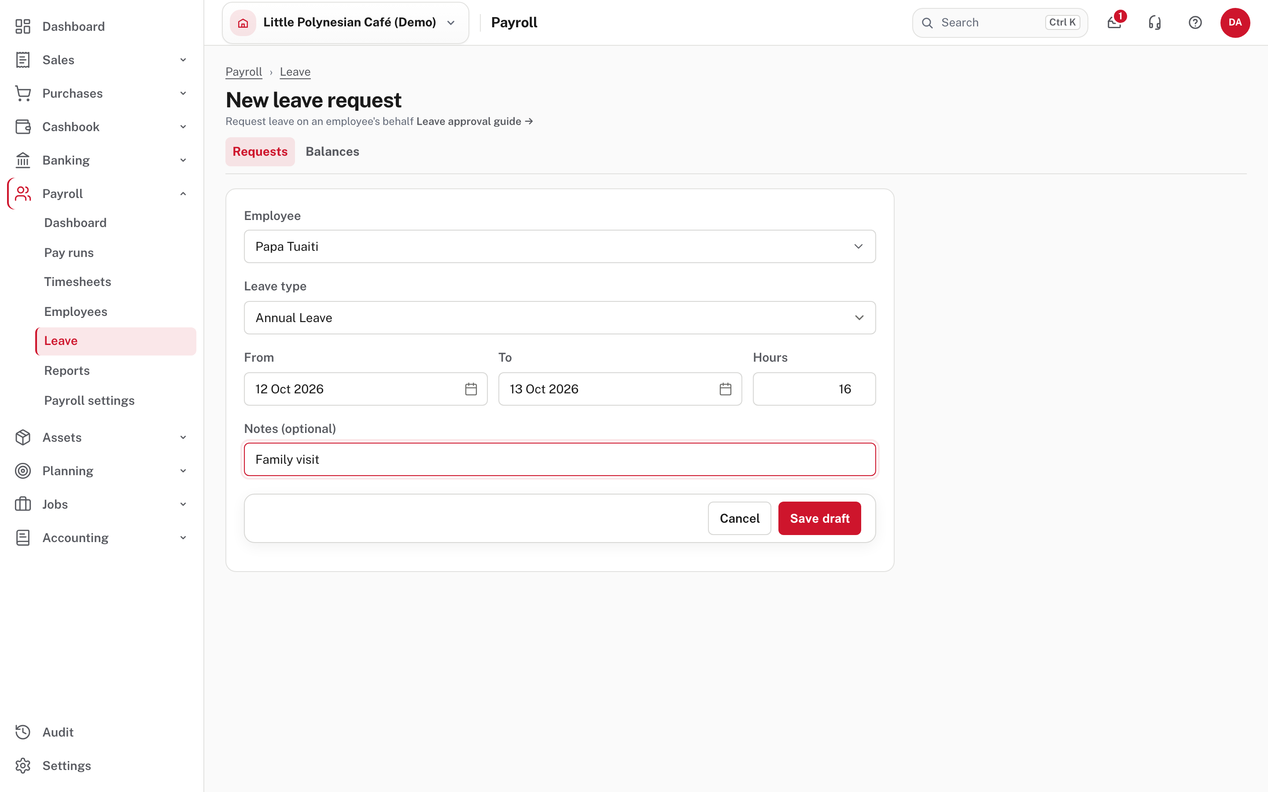Expand the Accounting menu chevron
Screen dimensions: 1268x792
183,538
